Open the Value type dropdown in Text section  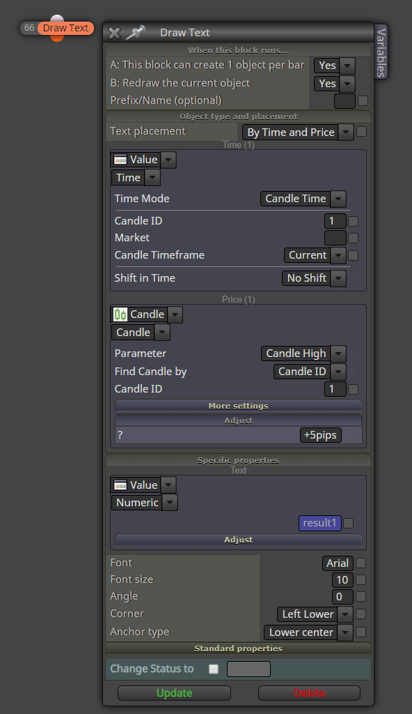pos(168,485)
